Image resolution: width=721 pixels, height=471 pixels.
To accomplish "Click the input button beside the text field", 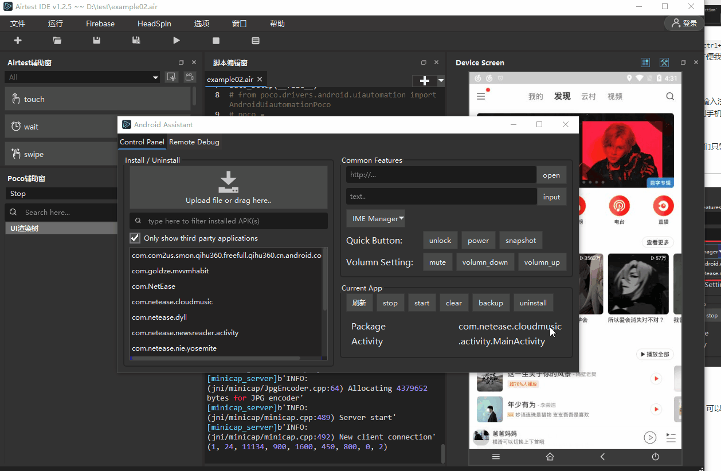I will (551, 197).
